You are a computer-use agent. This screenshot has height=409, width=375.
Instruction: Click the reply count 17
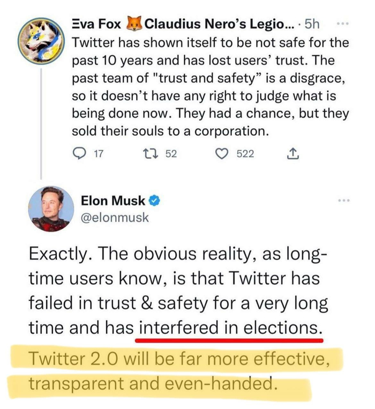coord(99,155)
